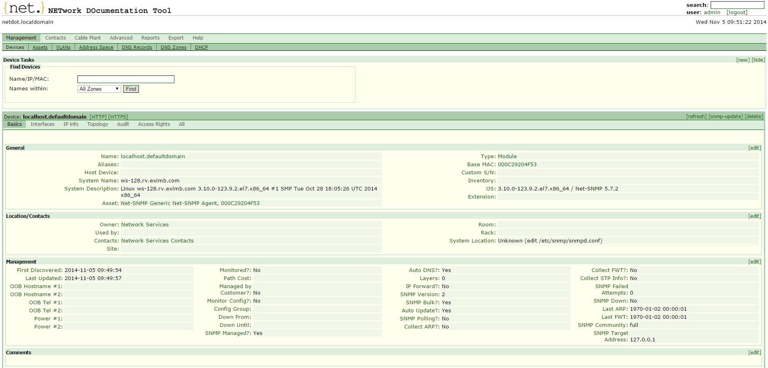Open the Advanced menu
This screenshot has height=368, width=768.
pyautogui.click(x=121, y=38)
